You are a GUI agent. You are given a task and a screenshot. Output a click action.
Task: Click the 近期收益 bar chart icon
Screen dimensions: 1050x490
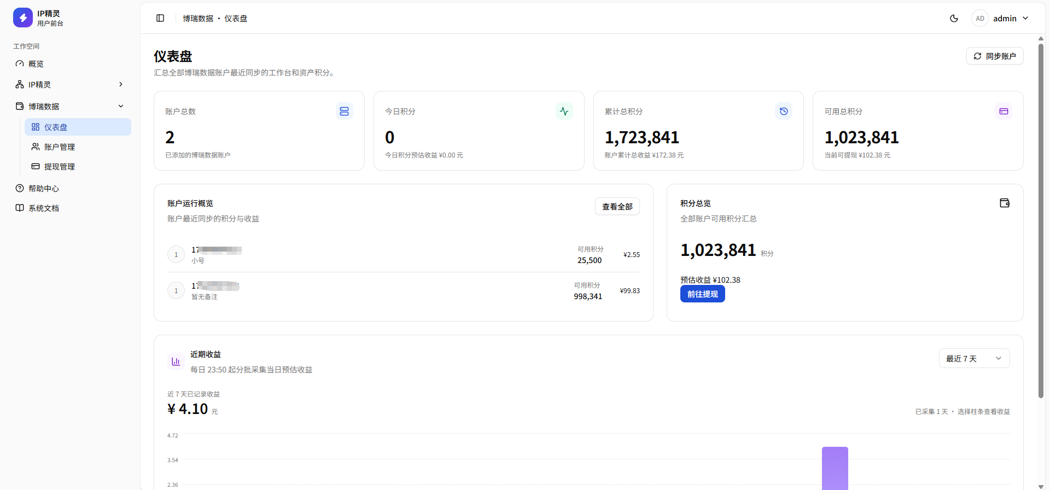tap(176, 361)
